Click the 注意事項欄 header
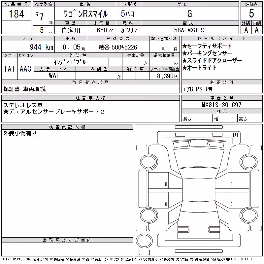This screenshot has width=264, height=264. tap(90, 98)
